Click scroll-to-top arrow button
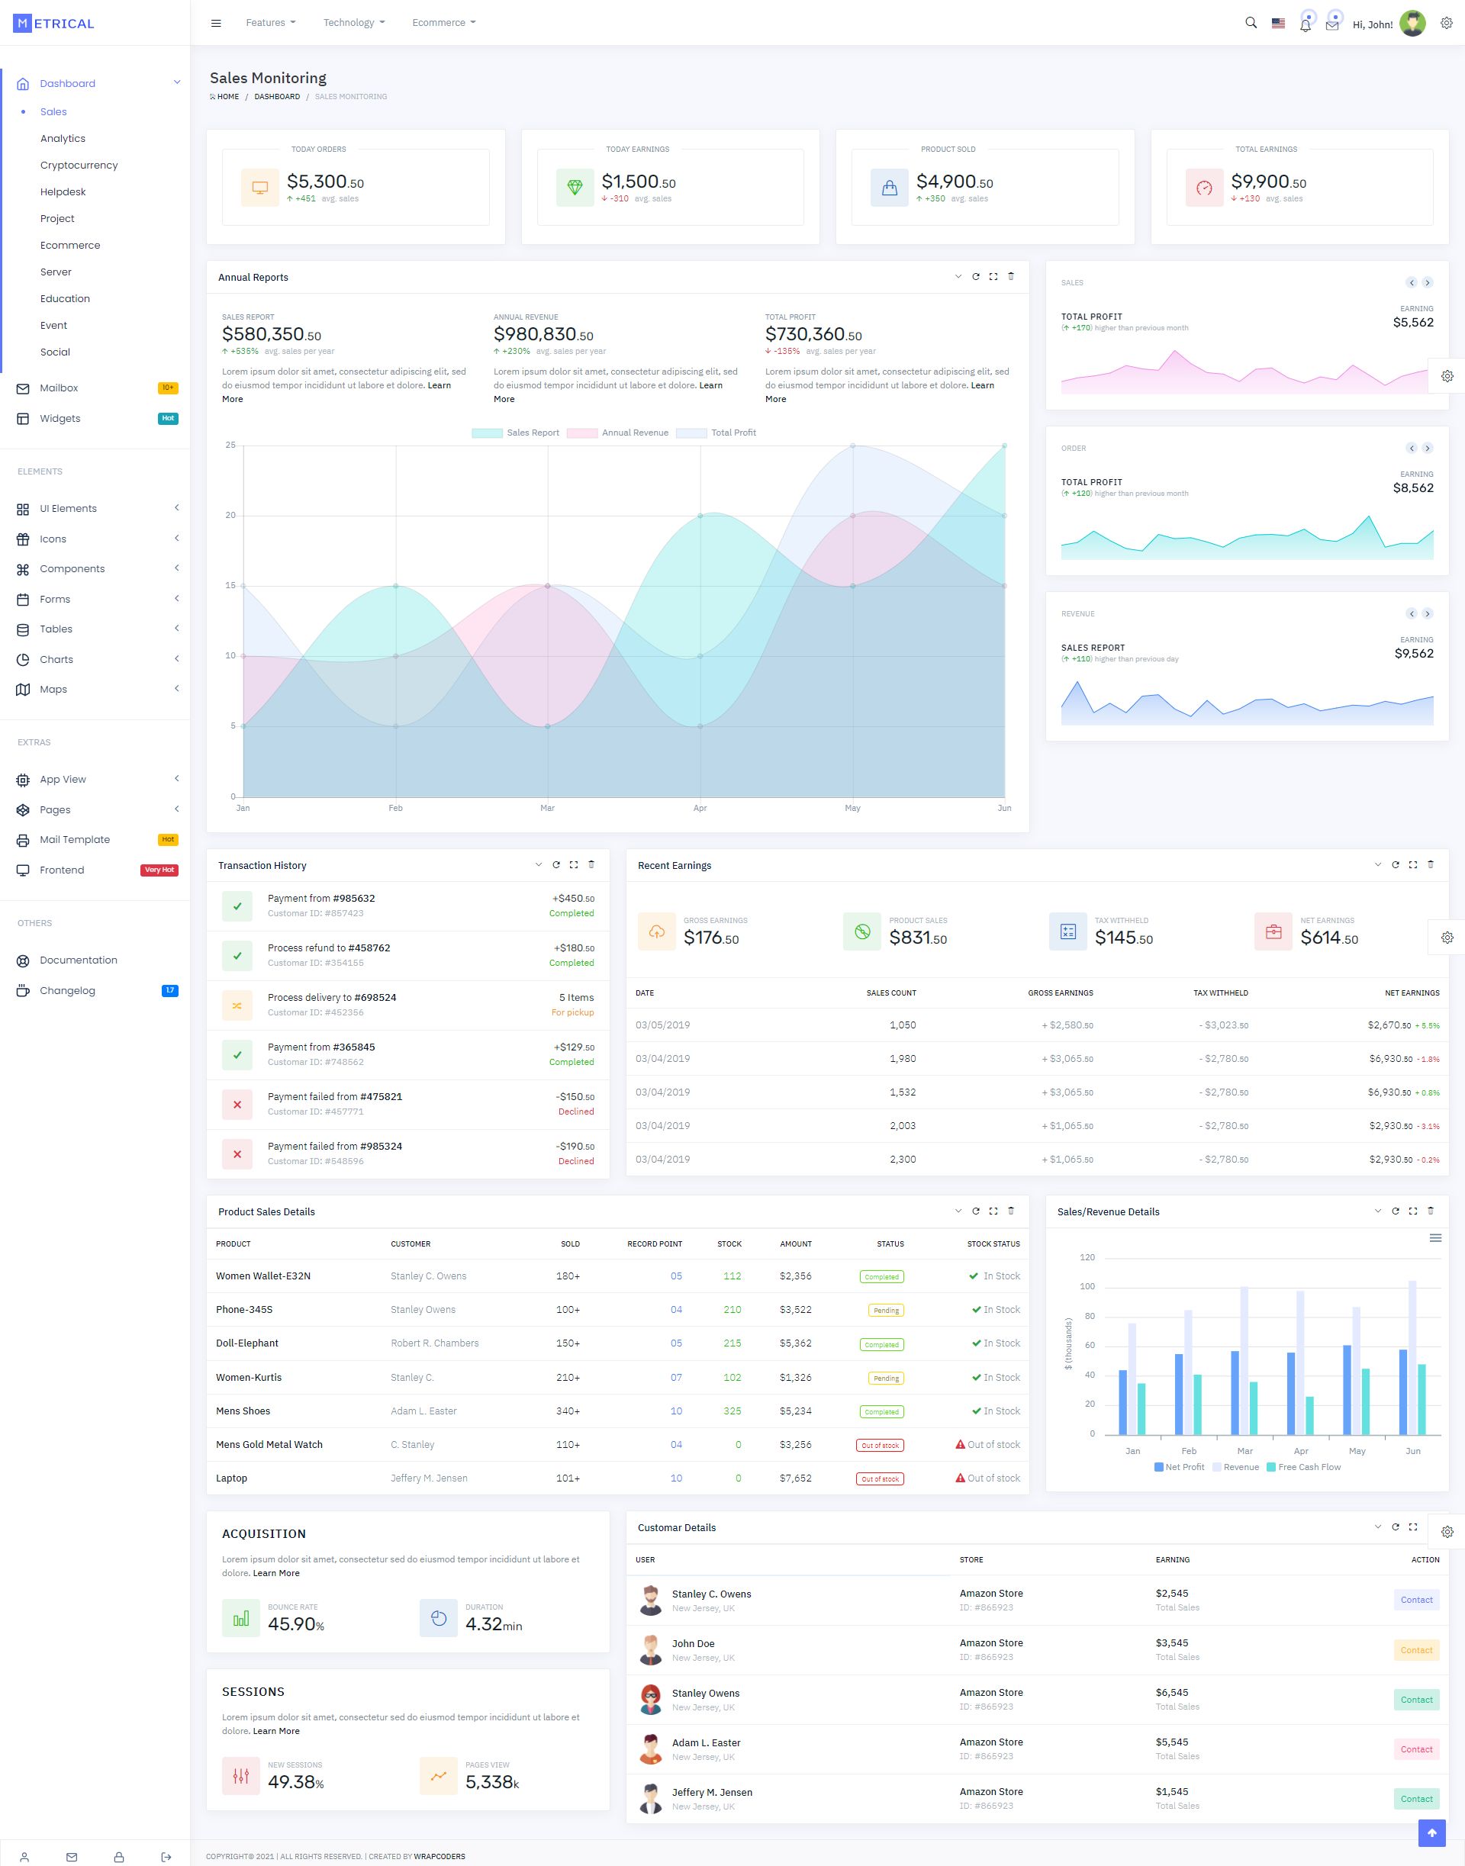The image size is (1465, 1866). pyautogui.click(x=1431, y=1832)
